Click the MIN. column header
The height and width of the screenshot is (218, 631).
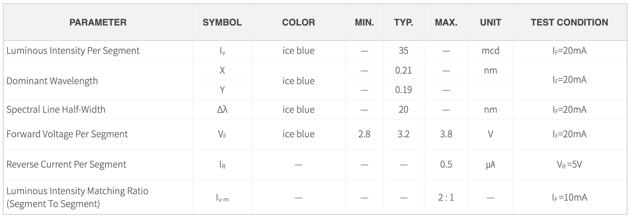tap(364, 22)
